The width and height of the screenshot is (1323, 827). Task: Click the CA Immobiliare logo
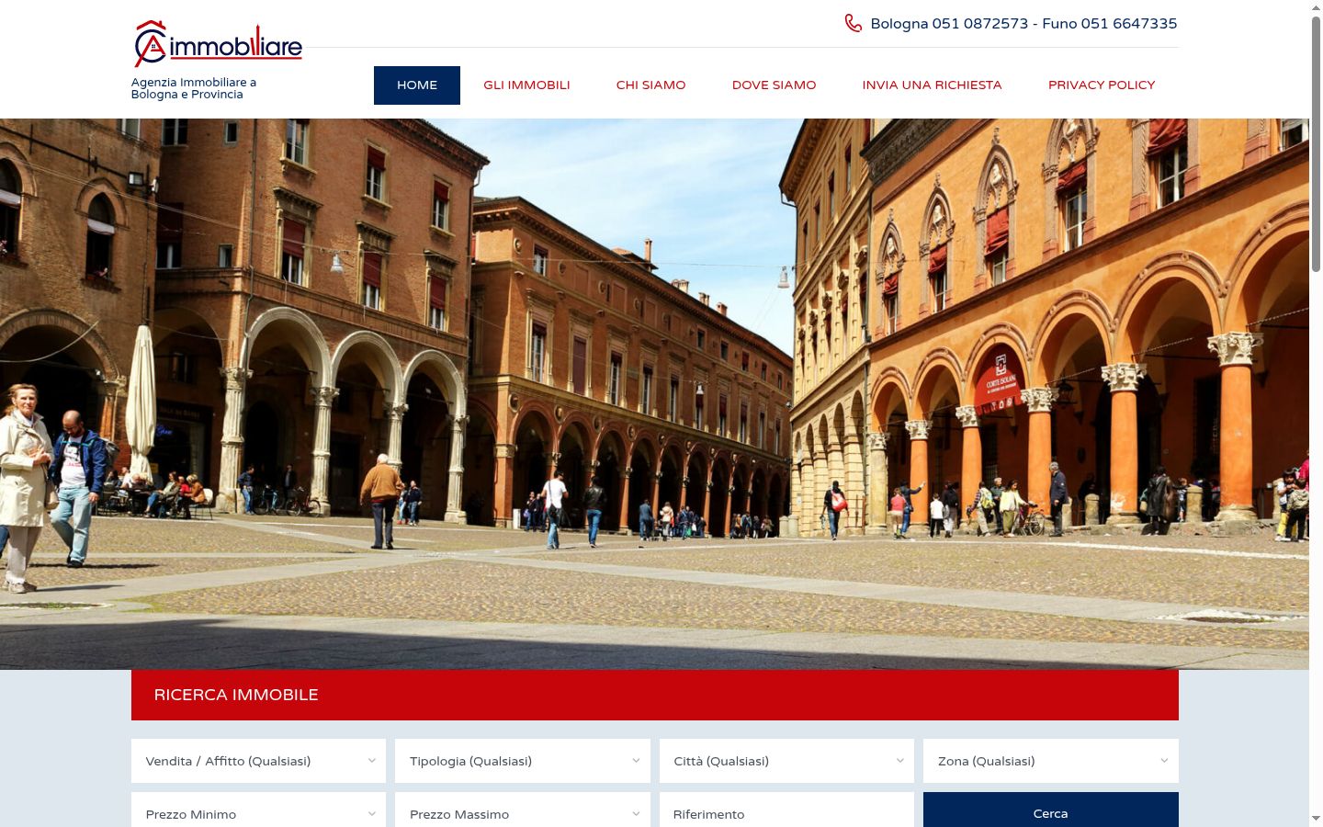pos(218,43)
